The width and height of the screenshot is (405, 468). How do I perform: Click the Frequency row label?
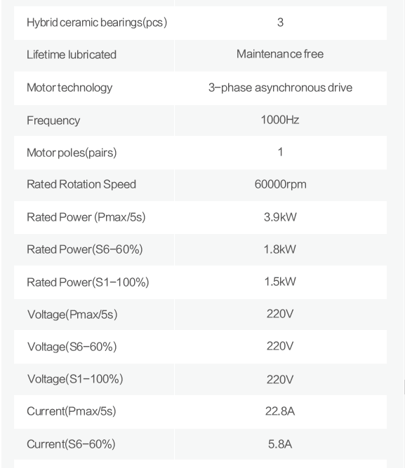click(x=53, y=121)
